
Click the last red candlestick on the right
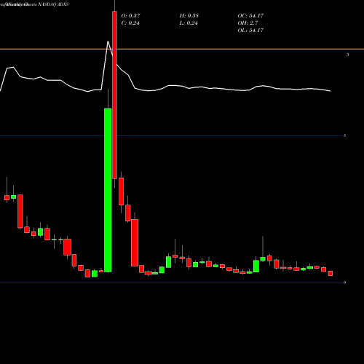[x=331, y=274]
